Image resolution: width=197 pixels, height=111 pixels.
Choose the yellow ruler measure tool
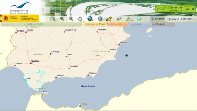109,19
